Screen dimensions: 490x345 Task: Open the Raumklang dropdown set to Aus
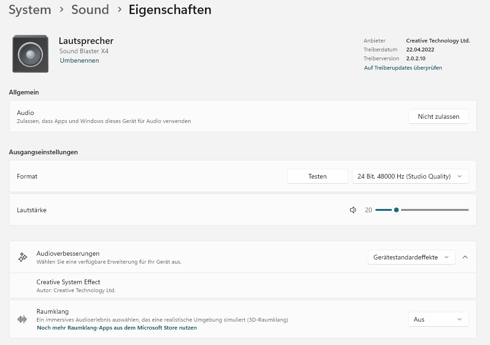(438, 319)
